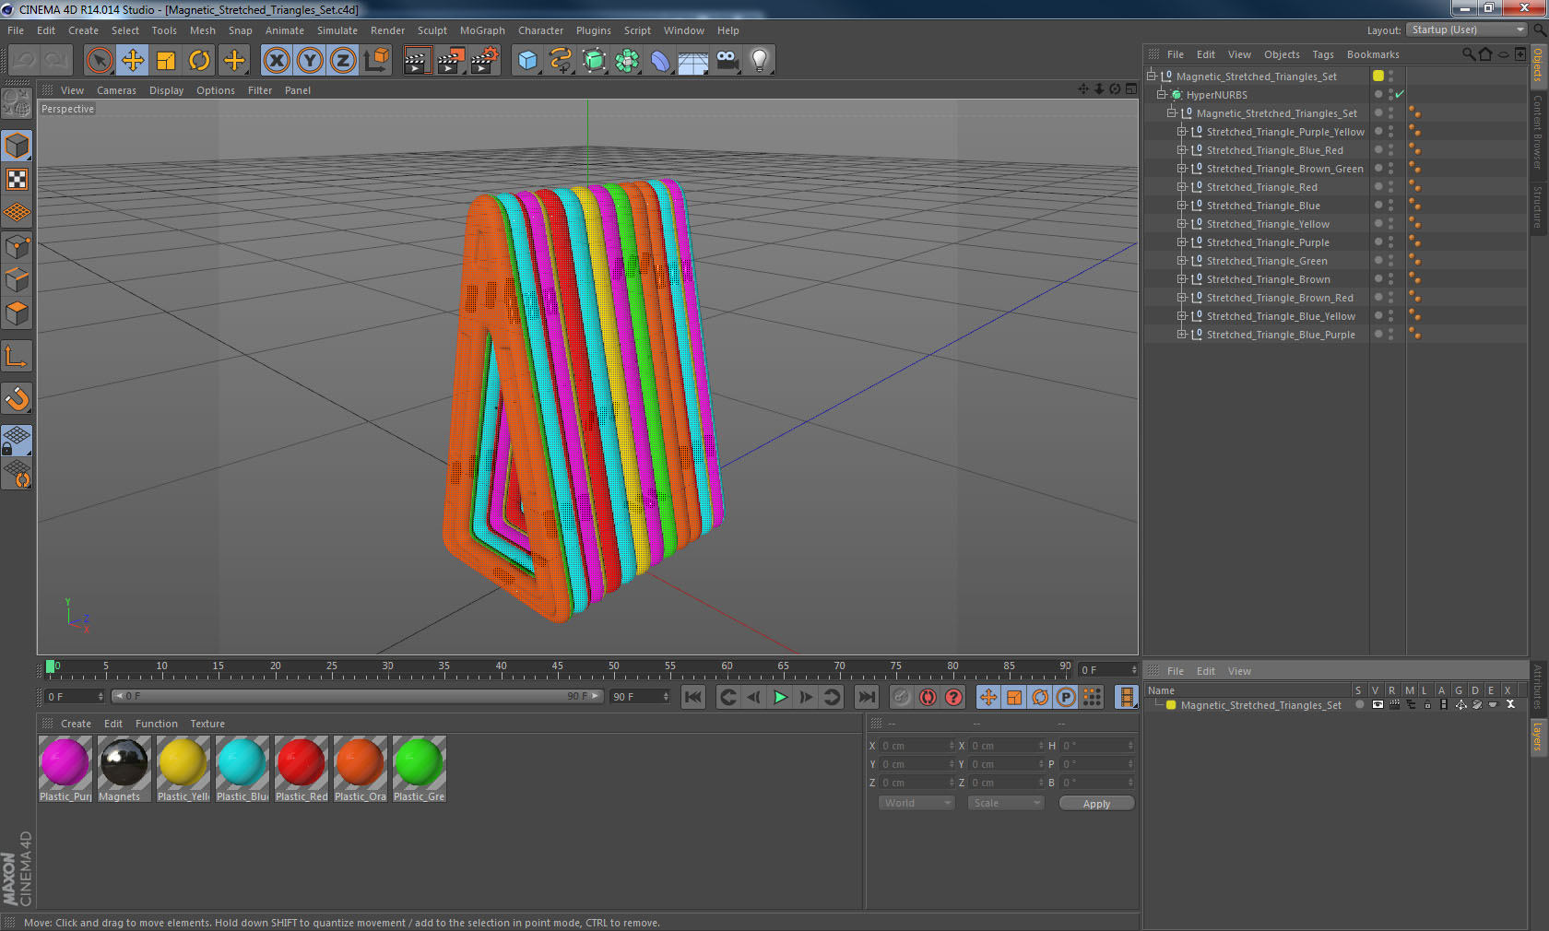
Task: Select the Stretched_Triangle_Brown_Red object row
Action: tap(1280, 298)
